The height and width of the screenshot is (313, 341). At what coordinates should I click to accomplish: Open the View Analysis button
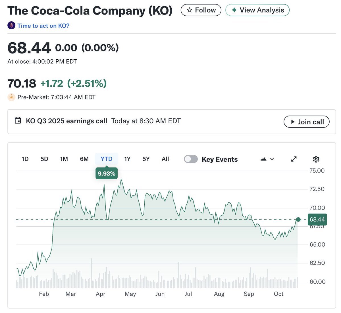click(257, 10)
